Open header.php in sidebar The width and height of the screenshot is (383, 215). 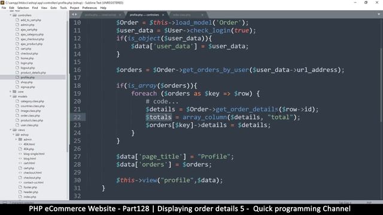31,192
